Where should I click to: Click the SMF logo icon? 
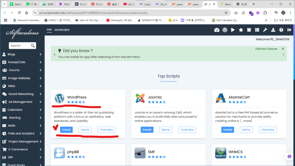tap(140, 153)
